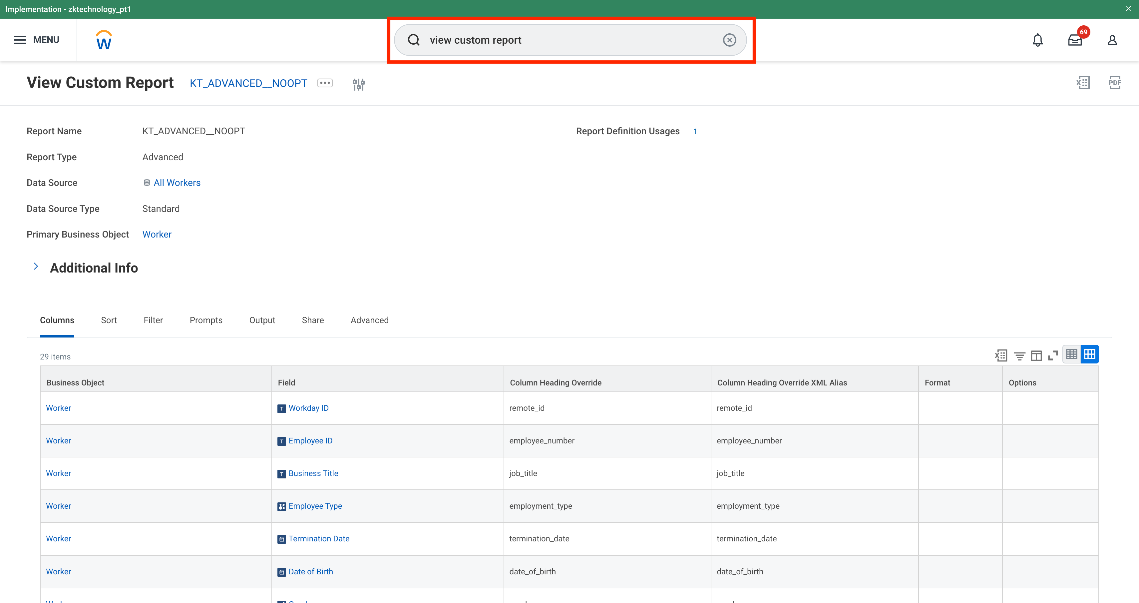This screenshot has width=1139, height=603.
Task: Switch to compact grid view toggle
Action: pos(1071,354)
